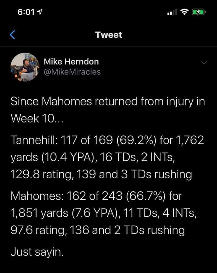Tap the blue back arrow
This screenshot has width=217, height=273.
coord(12,35)
